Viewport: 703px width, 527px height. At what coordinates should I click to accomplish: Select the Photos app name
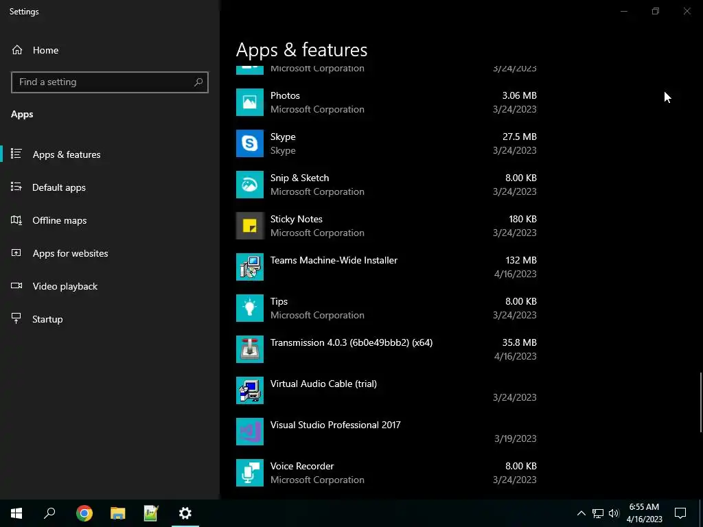pyautogui.click(x=285, y=95)
